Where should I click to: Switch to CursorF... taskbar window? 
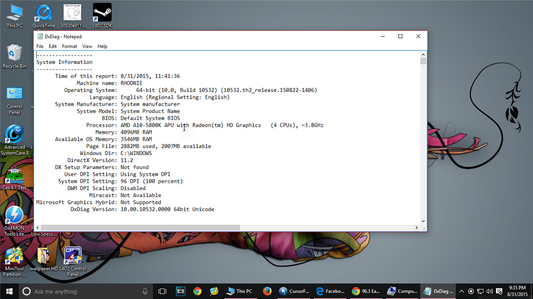[294, 291]
